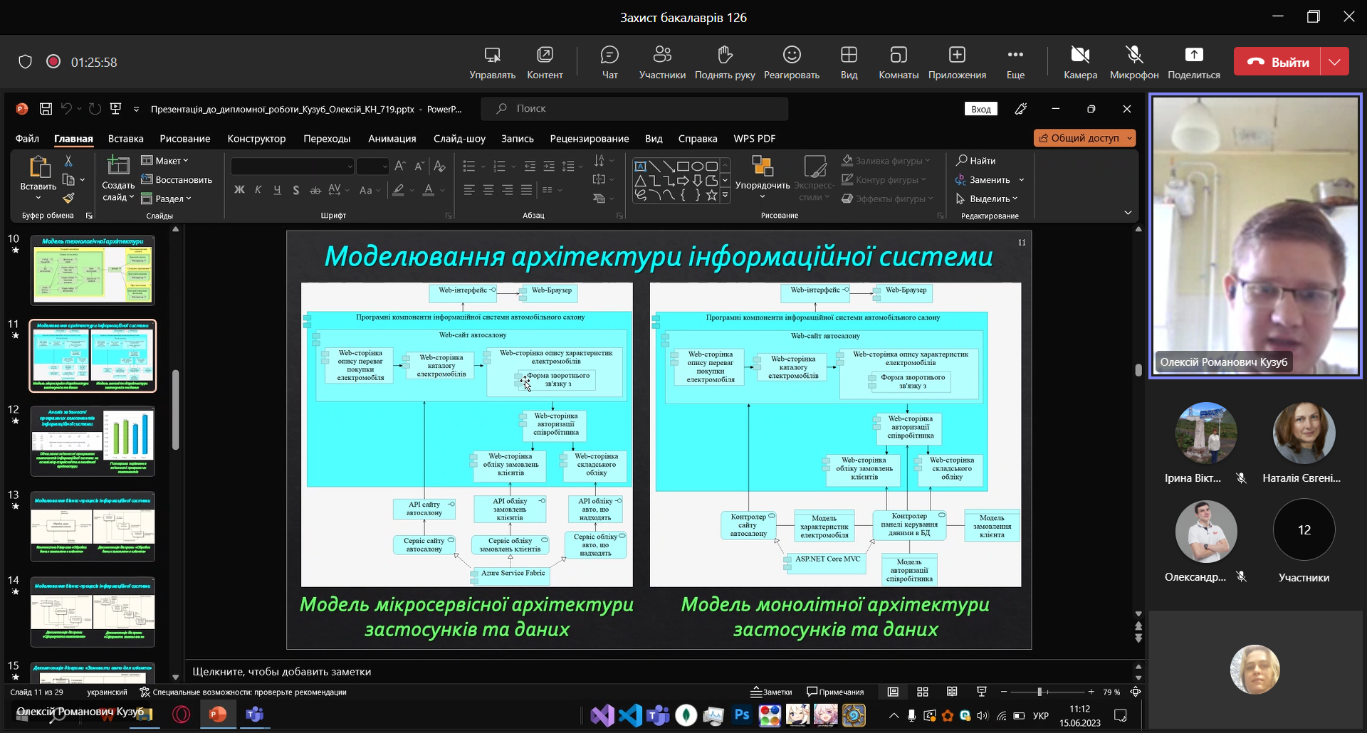Click the Find button in Editing group

click(x=976, y=161)
